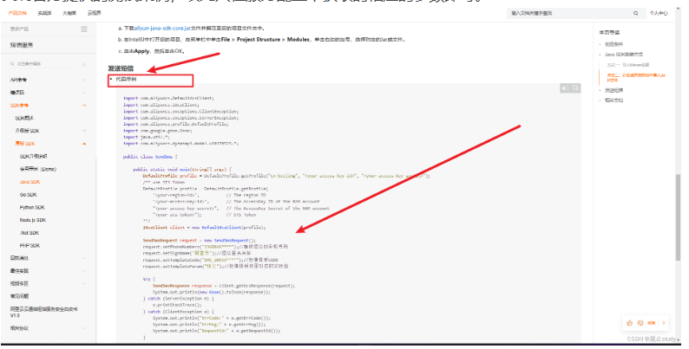
Task: Open 个人中心 in the top bar
Action: coord(659,14)
